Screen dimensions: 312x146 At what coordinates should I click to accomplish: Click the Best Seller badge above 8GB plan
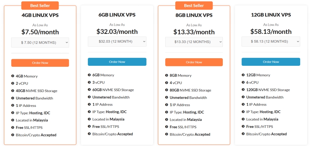(x=194, y=6)
